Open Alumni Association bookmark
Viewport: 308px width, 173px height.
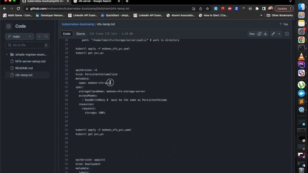[181, 15]
